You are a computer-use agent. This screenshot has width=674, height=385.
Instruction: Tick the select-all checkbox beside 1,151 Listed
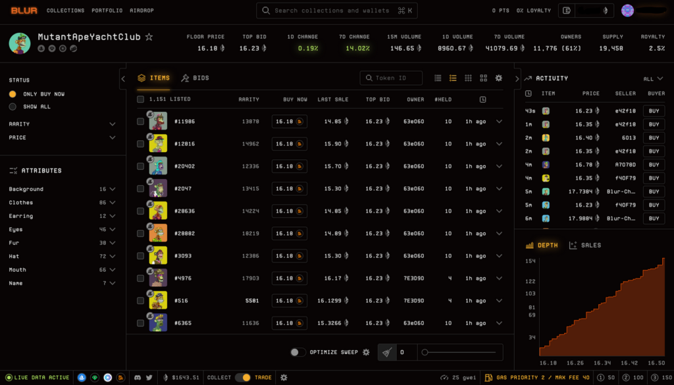point(141,99)
